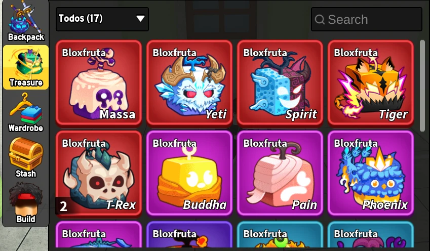The width and height of the screenshot is (430, 251).
Task: Open the Build avatar icon
Action: tap(26, 203)
